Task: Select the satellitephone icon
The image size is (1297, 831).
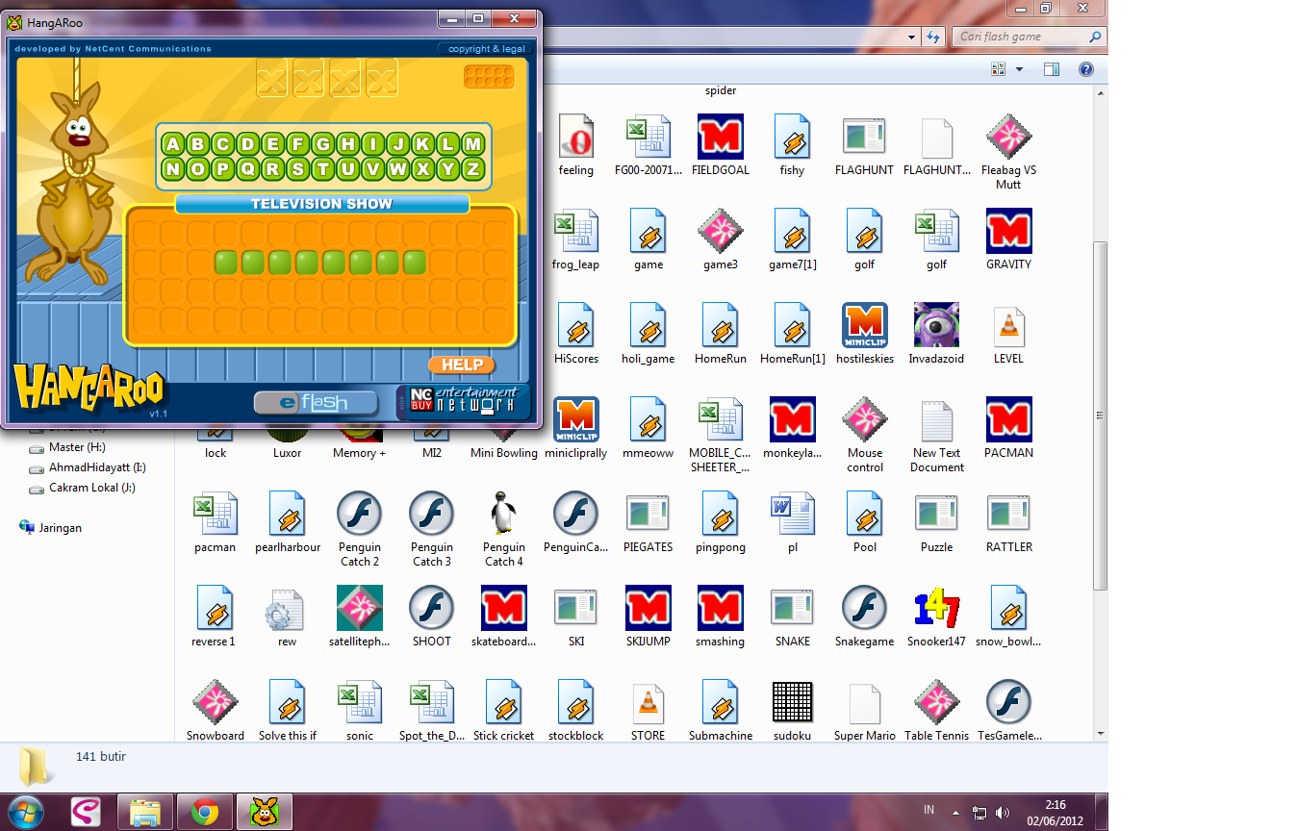Action: tap(360, 617)
